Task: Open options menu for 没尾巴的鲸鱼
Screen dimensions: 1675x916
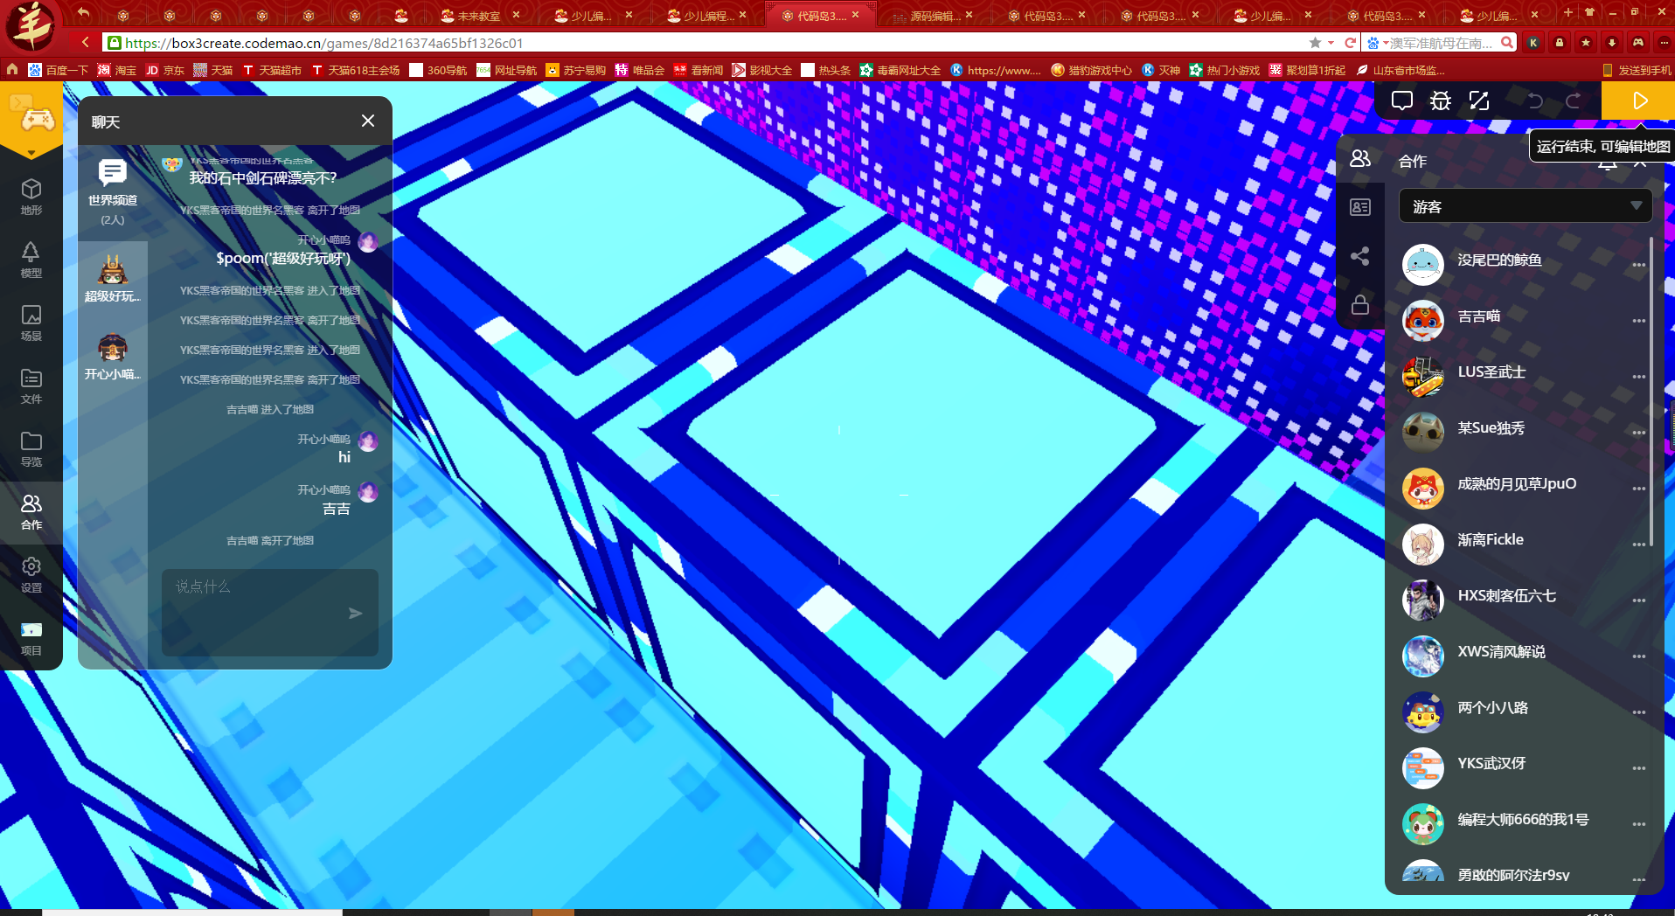Action: (1638, 265)
